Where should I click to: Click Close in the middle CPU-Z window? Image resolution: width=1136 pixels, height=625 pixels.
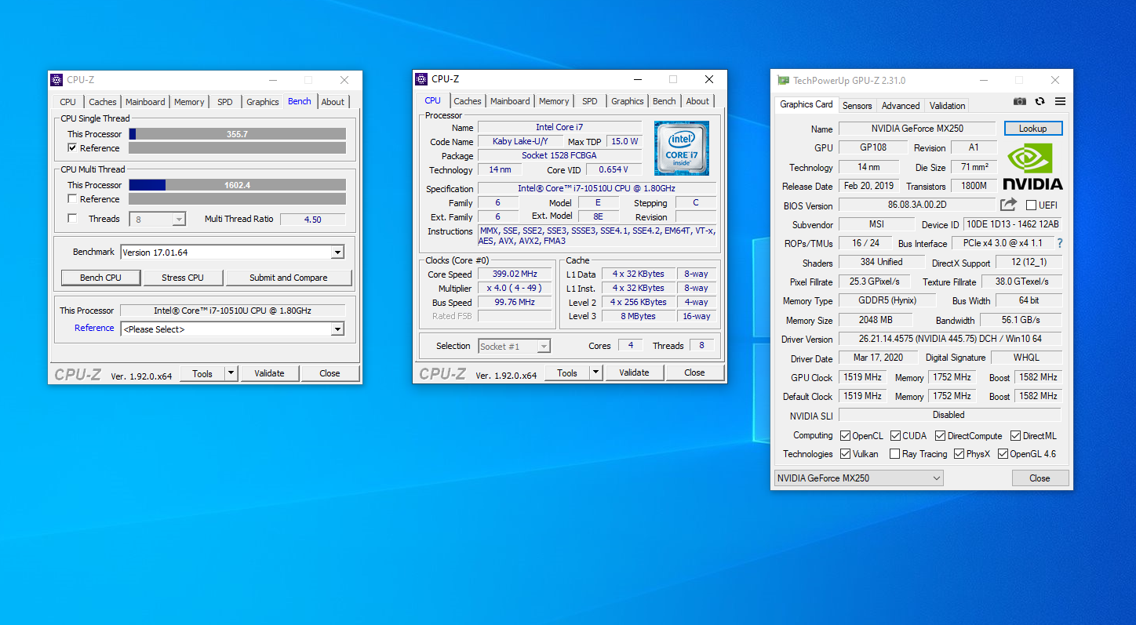(694, 372)
